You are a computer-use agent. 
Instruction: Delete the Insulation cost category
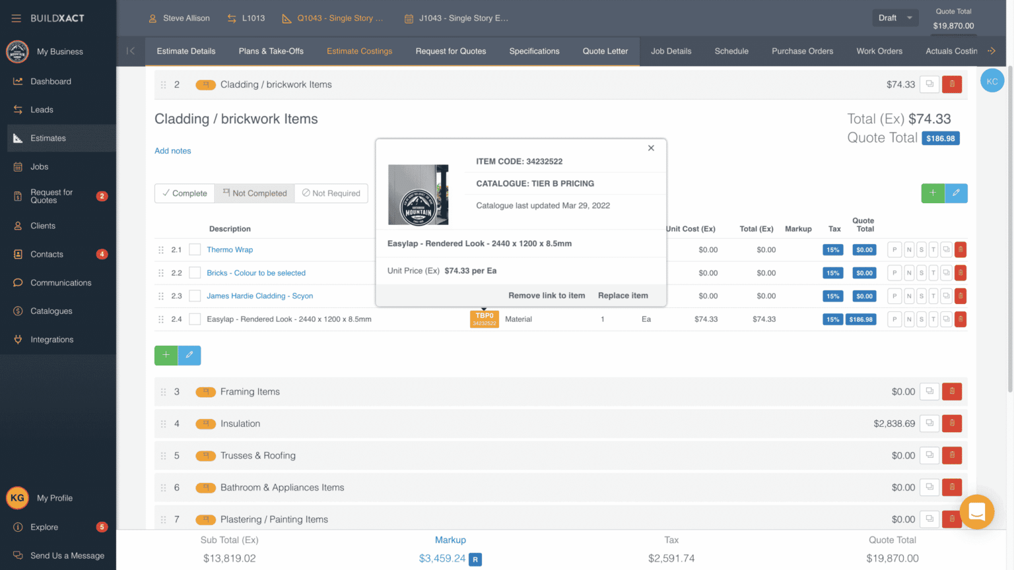pos(951,423)
